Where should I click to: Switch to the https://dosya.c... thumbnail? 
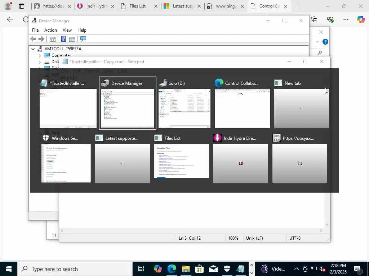(x=299, y=158)
